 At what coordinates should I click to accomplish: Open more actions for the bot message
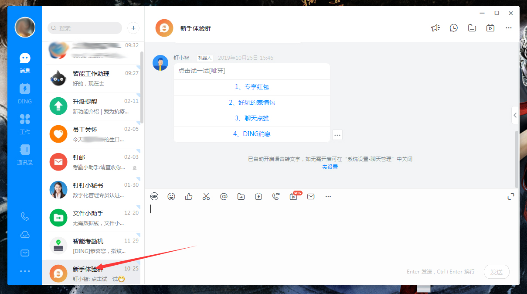337,135
